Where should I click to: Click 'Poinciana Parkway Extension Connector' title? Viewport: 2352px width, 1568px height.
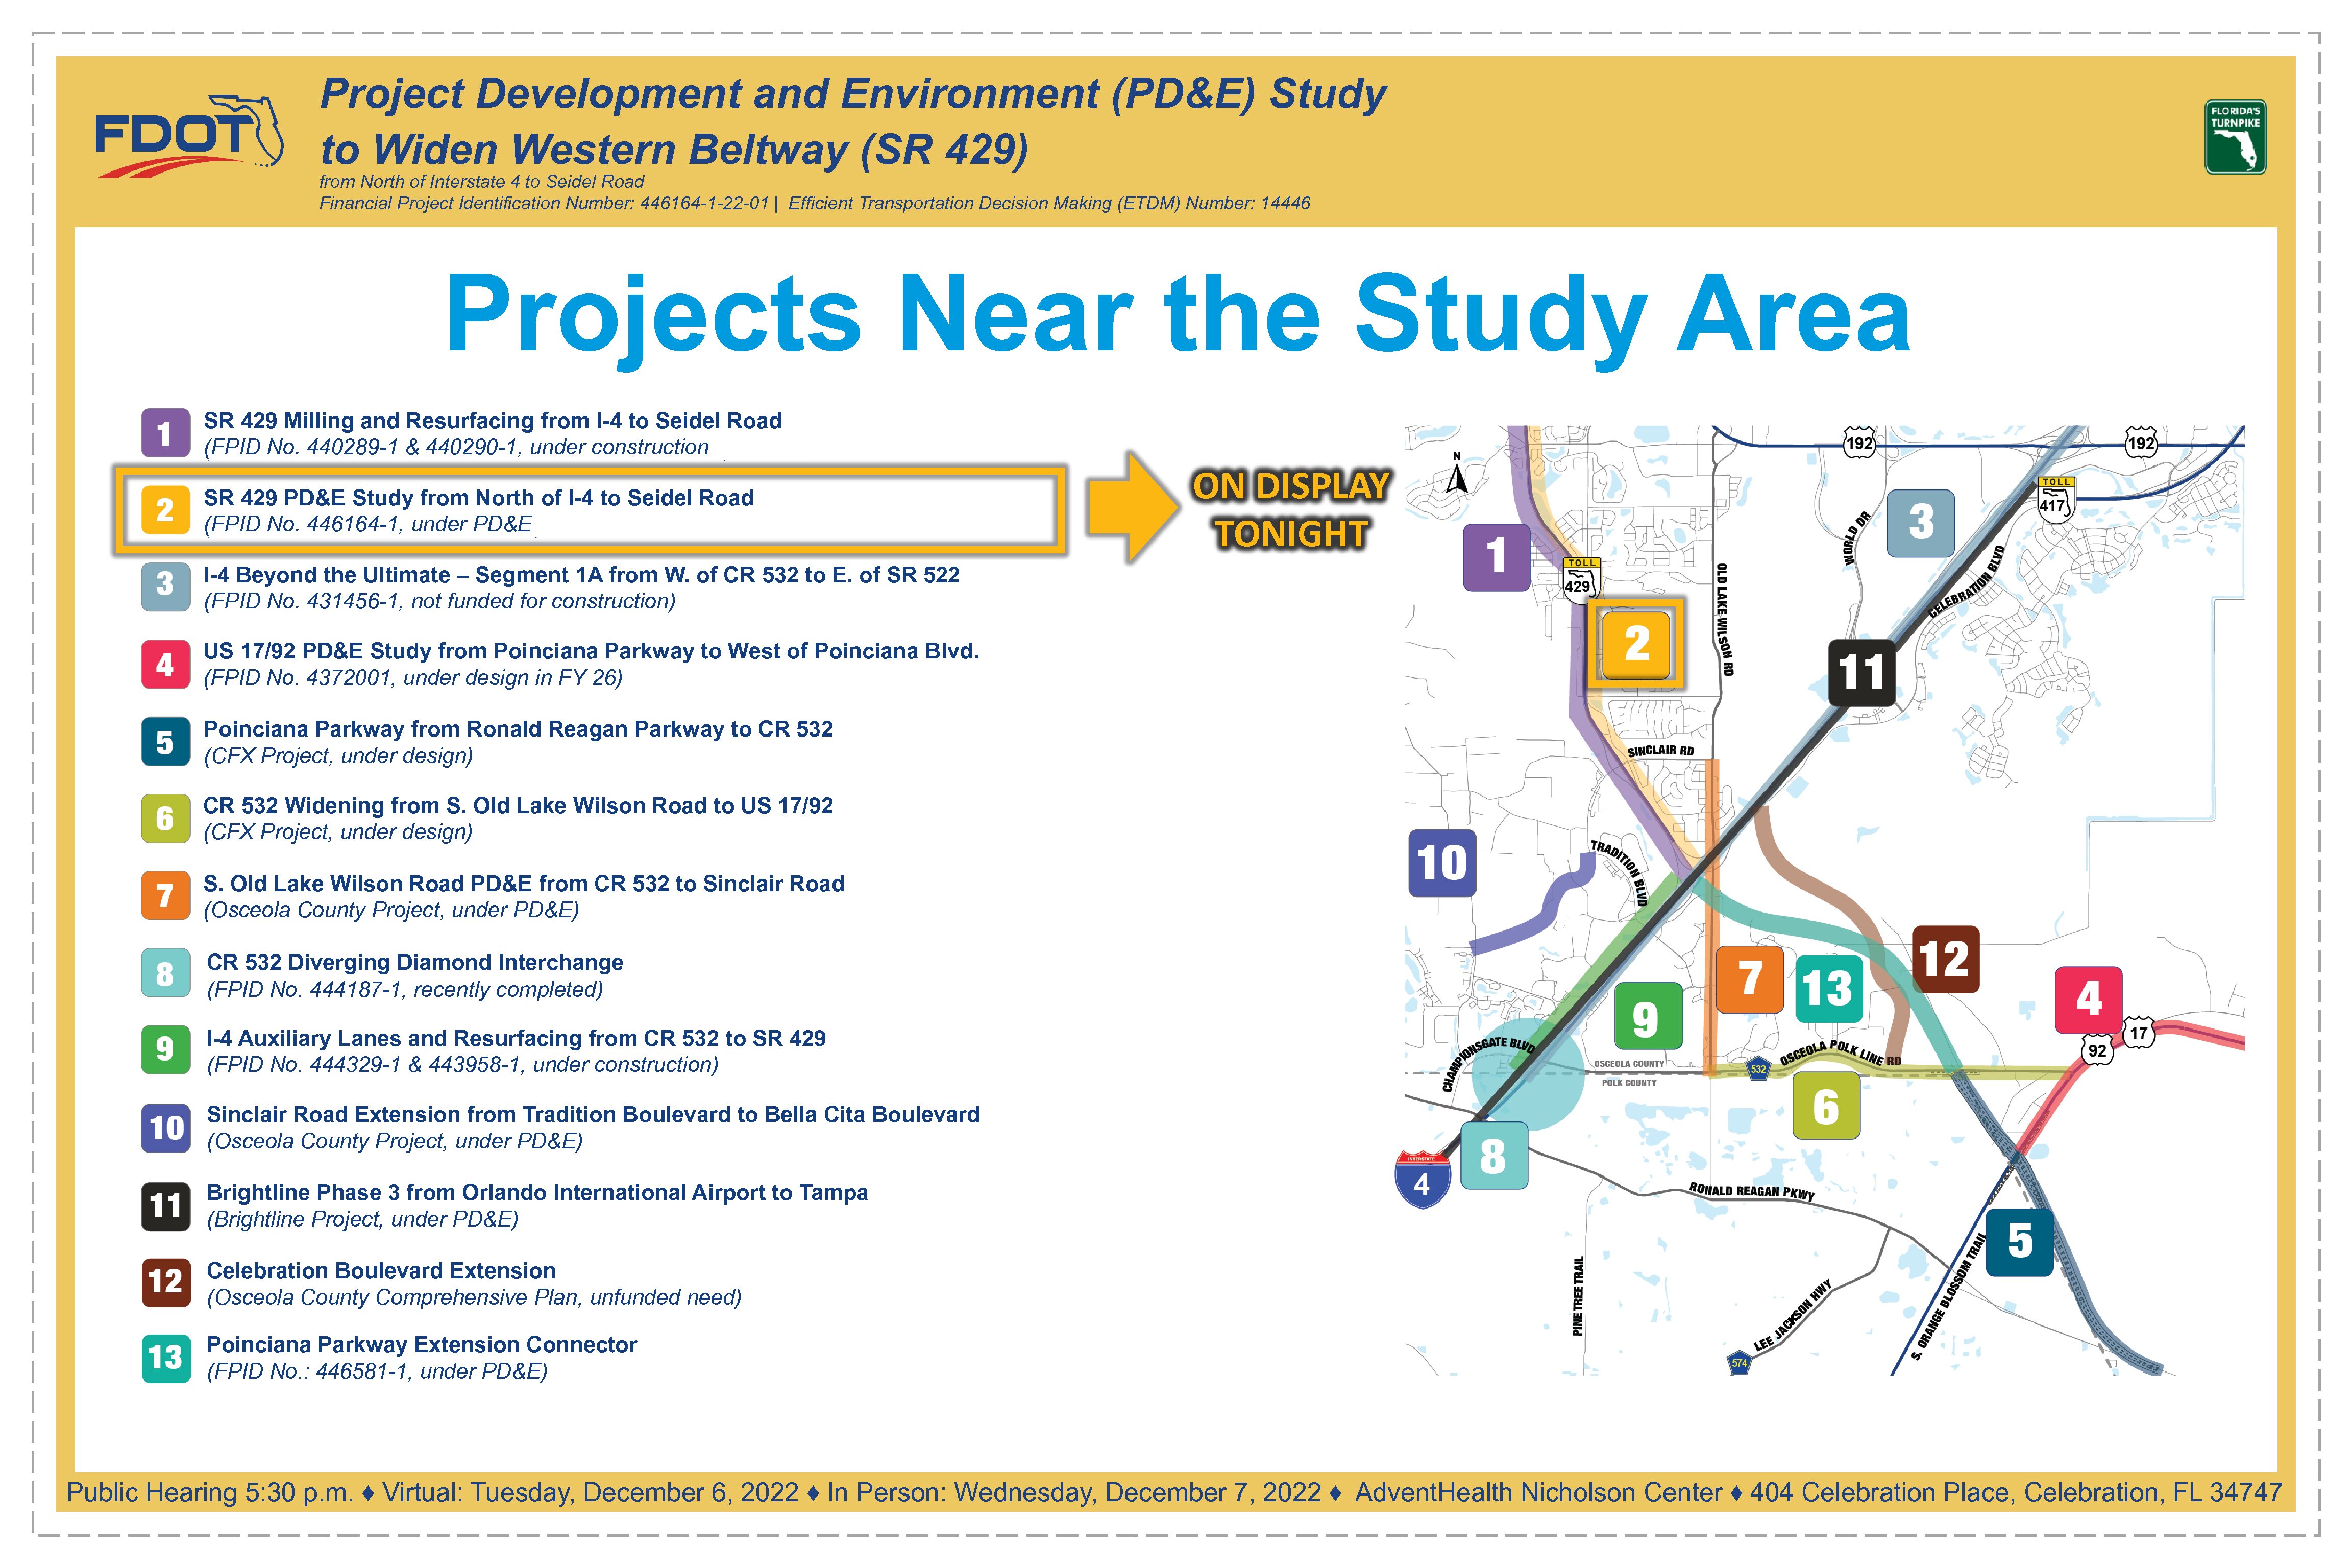[422, 1344]
